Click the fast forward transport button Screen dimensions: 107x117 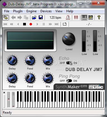pos(50,24)
